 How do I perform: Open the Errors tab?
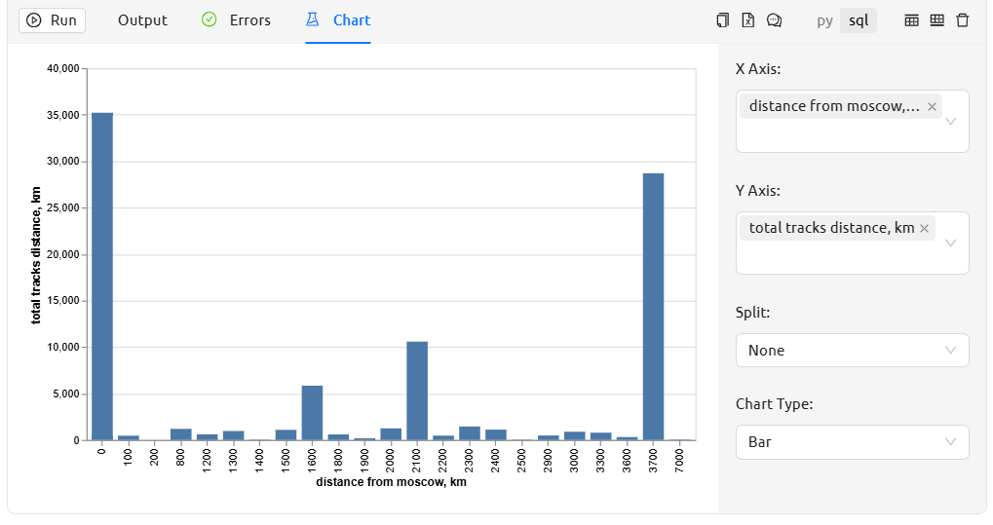click(237, 20)
